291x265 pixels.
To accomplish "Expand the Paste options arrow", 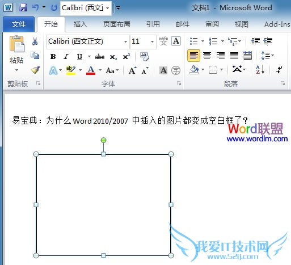I will click(x=16, y=70).
